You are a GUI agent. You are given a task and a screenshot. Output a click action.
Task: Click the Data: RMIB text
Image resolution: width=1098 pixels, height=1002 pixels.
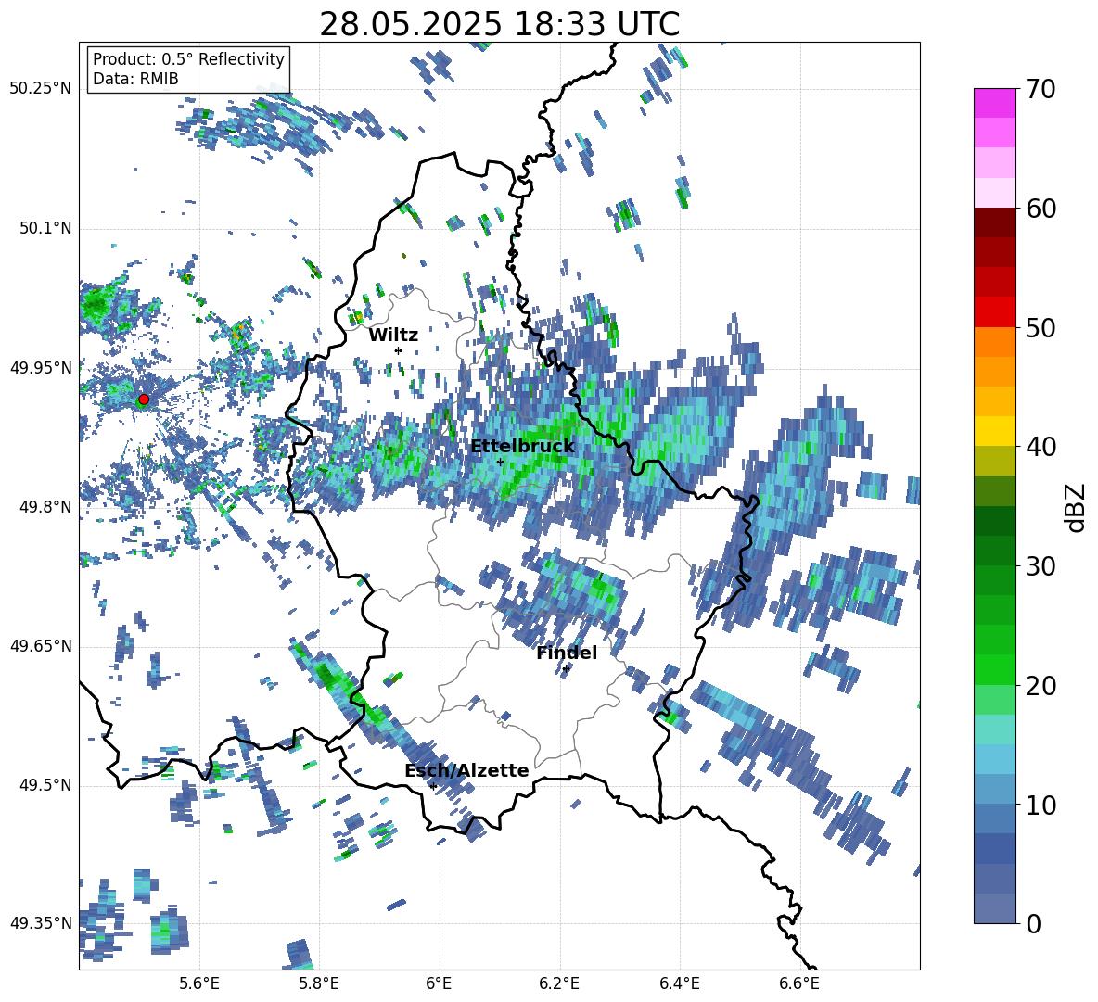pyautogui.click(x=135, y=79)
